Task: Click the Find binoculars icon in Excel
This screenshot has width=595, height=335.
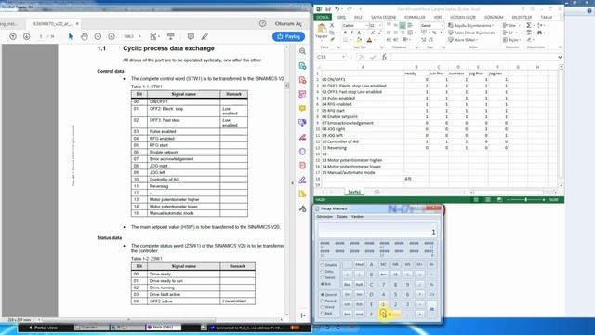Action: (539, 33)
